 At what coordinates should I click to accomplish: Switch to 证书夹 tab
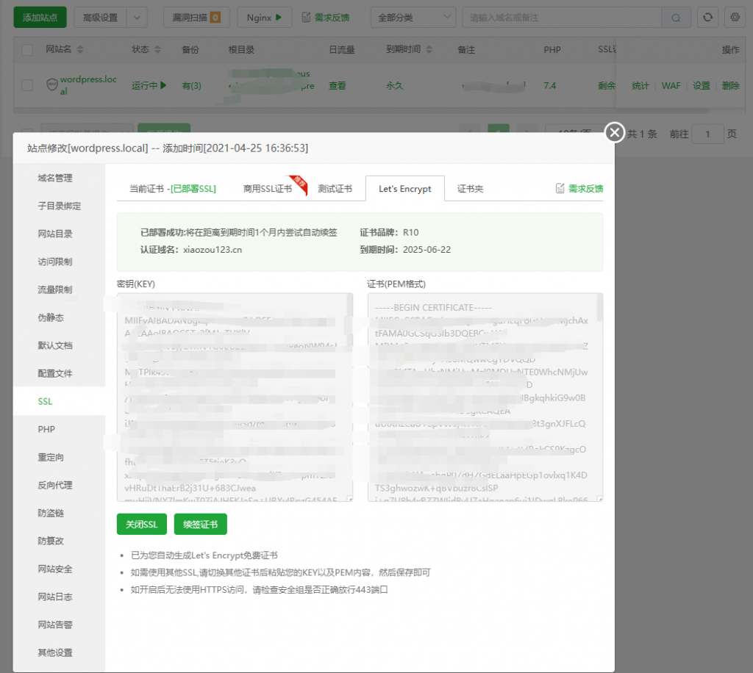click(x=470, y=189)
